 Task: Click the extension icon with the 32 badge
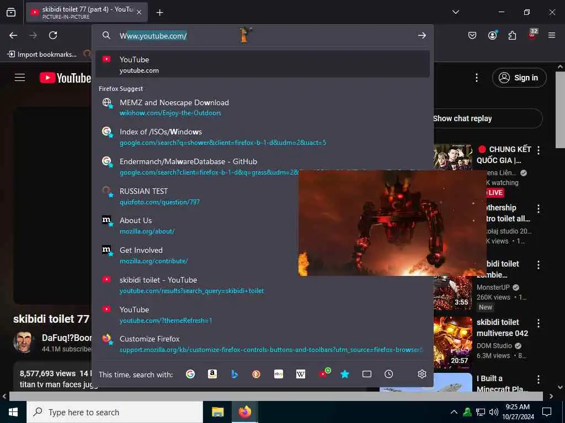point(532,34)
